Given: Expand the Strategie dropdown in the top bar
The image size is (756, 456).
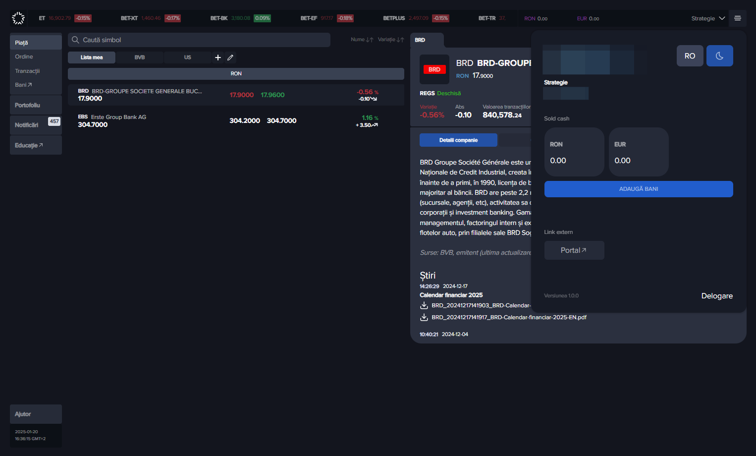Looking at the screenshot, I should pos(708,18).
